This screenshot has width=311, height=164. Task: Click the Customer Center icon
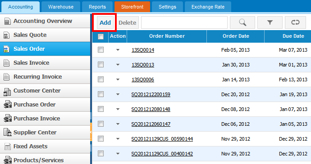coord(7,92)
